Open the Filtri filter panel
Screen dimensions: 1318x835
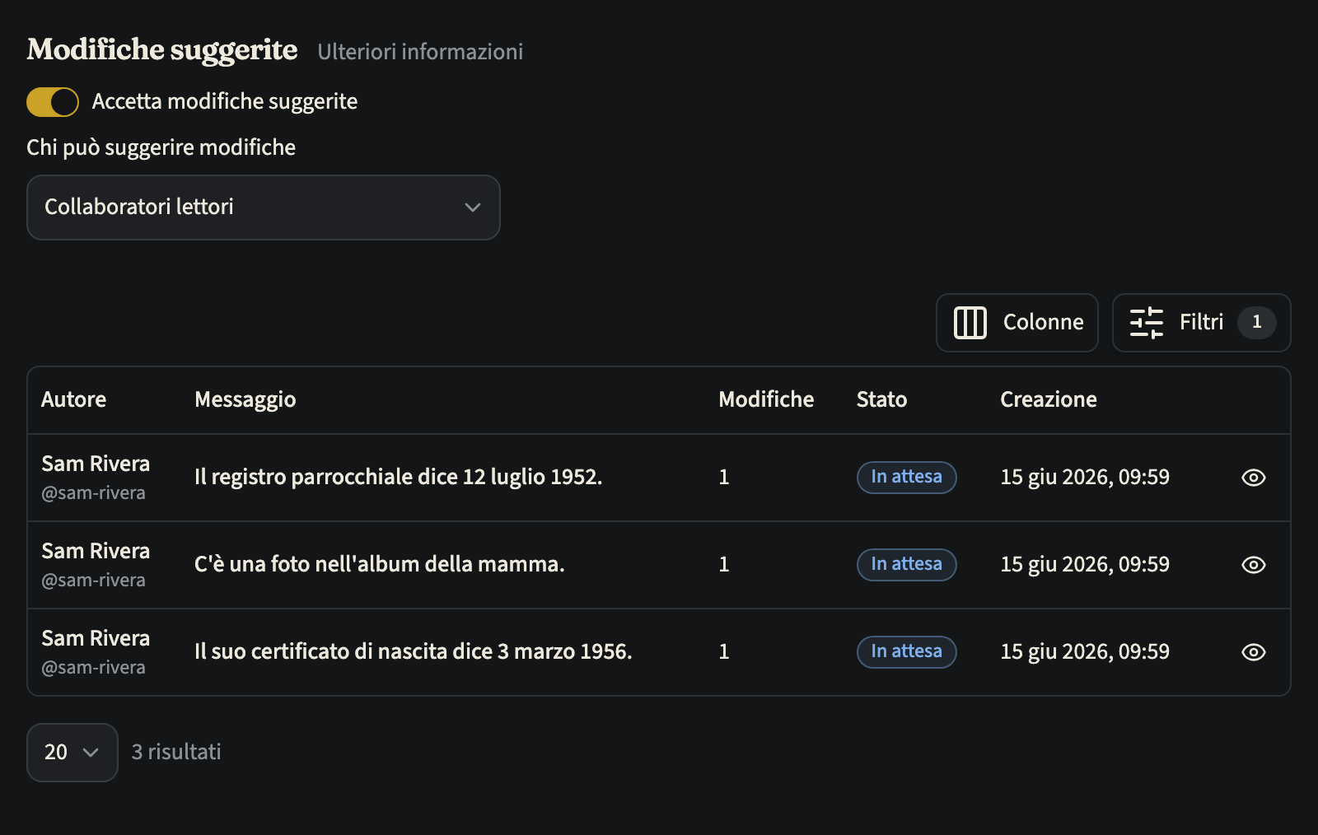[1202, 323]
